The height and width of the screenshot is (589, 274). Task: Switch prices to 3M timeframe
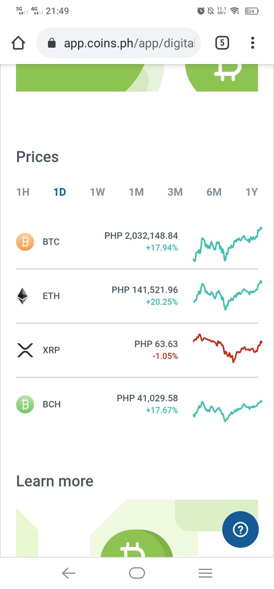(x=175, y=192)
